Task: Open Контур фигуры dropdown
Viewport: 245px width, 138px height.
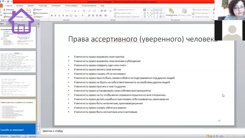Action: pyautogui.click(x=201, y=13)
